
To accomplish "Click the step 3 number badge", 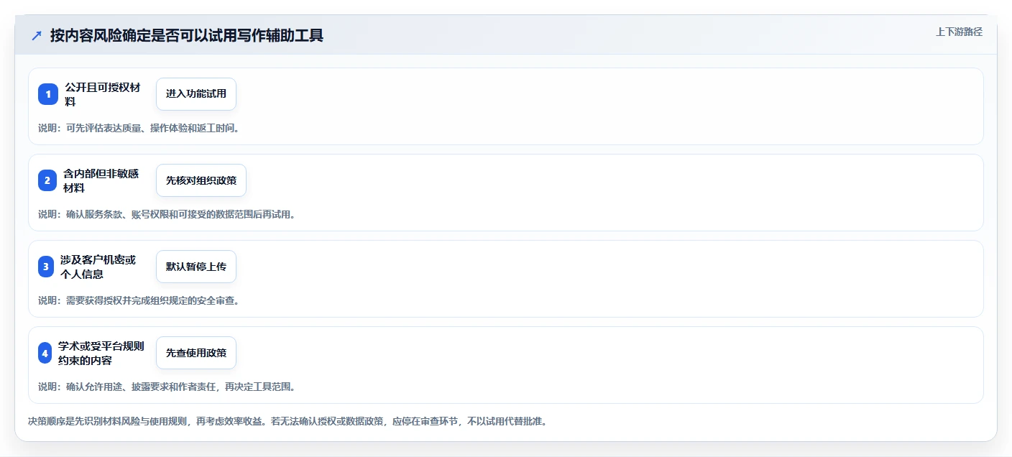I will [x=46, y=267].
